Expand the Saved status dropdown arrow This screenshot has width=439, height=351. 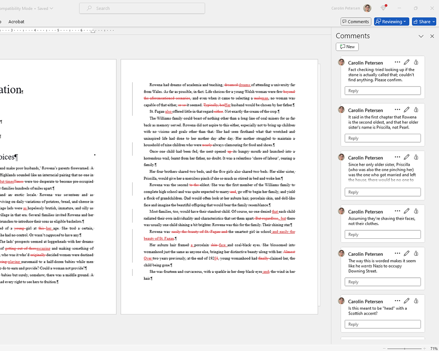tap(51, 8)
